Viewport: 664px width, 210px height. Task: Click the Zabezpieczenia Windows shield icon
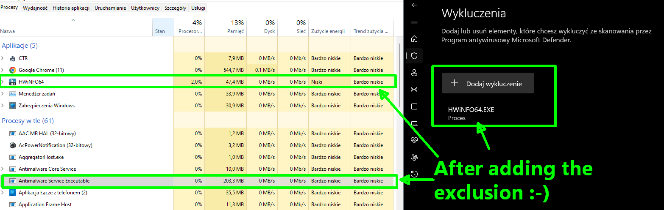(x=13, y=106)
